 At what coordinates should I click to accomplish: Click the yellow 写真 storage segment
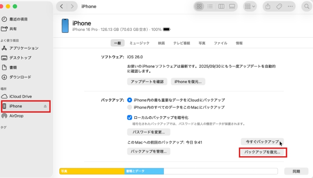(x=92, y=171)
